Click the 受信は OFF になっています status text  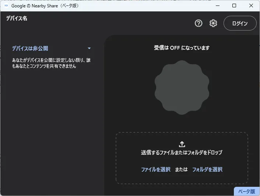[182, 48]
